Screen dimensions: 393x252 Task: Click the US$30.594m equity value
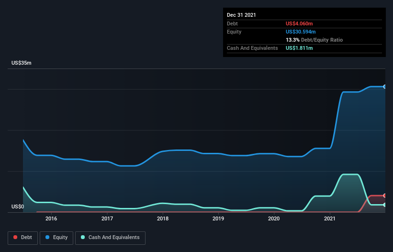(x=301, y=32)
